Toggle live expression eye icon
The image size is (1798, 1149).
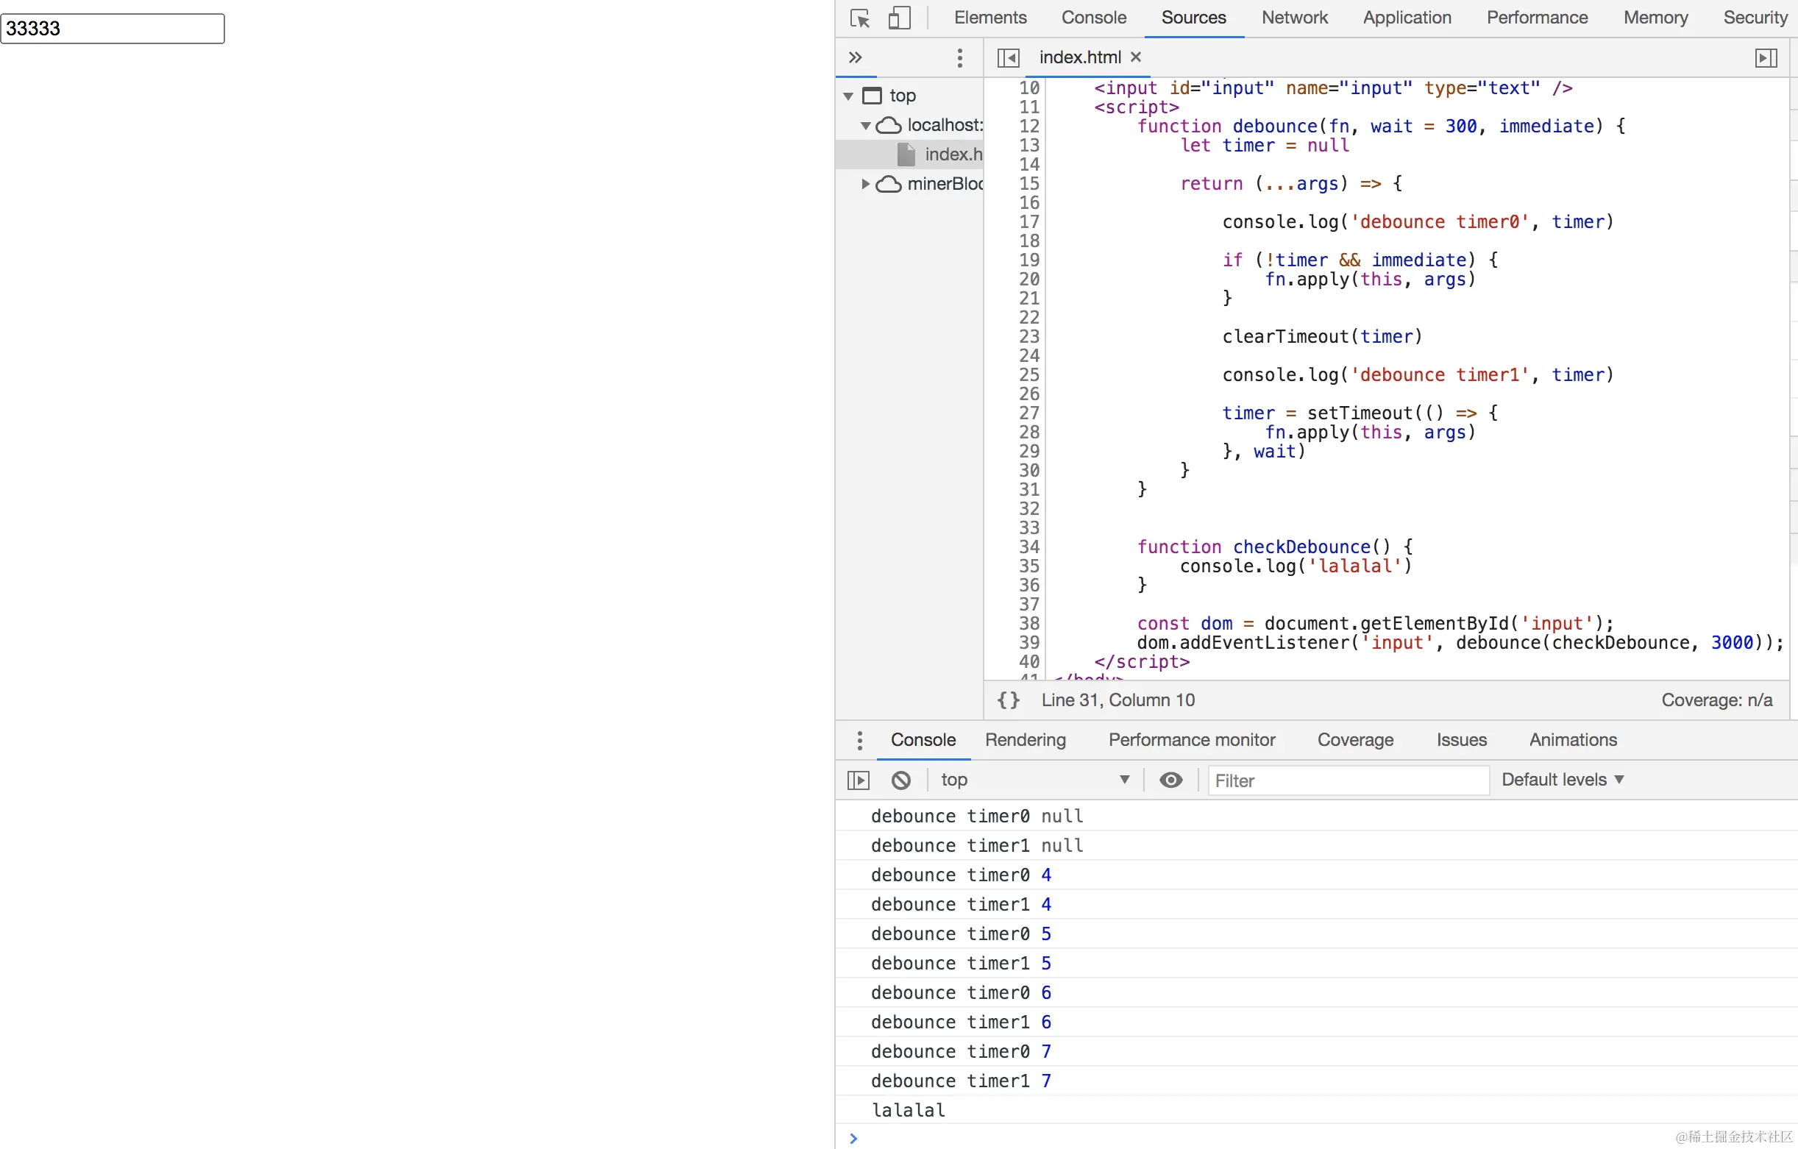click(x=1170, y=780)
